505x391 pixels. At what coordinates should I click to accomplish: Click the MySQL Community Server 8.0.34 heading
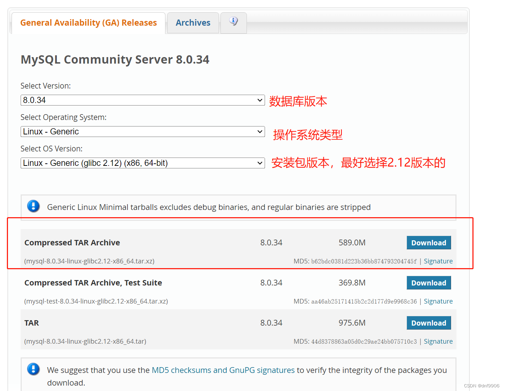coord(115,60)
